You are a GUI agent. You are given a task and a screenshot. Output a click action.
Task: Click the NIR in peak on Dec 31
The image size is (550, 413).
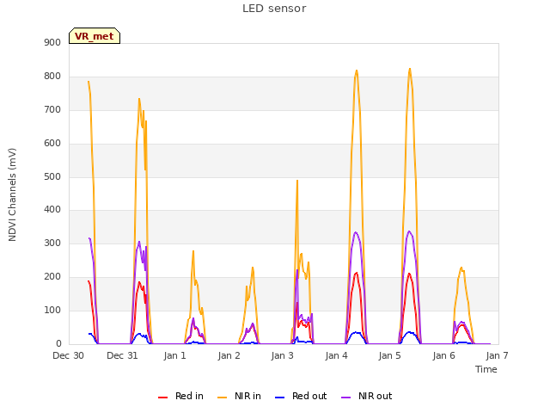(x=139, y=99)
